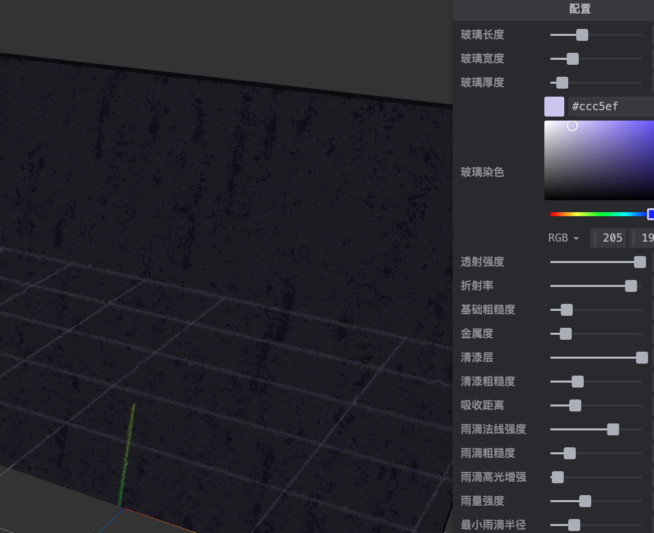
Task: Click the 清漆粗糙度 slider handle
Action: [x=577, y=382]
